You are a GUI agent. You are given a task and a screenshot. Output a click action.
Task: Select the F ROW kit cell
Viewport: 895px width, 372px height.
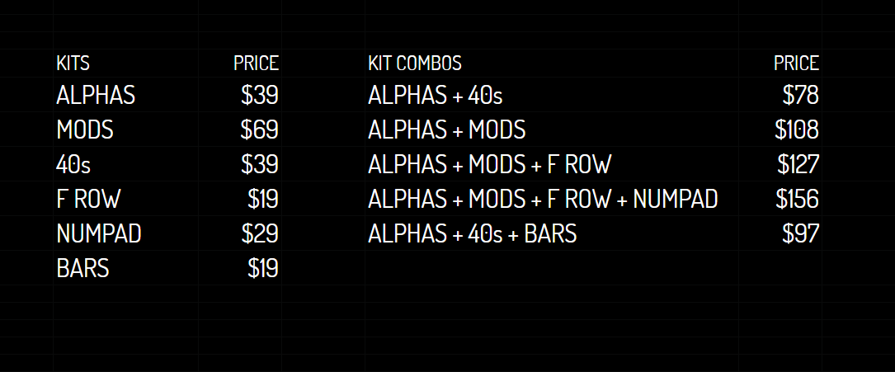(88, 200)
